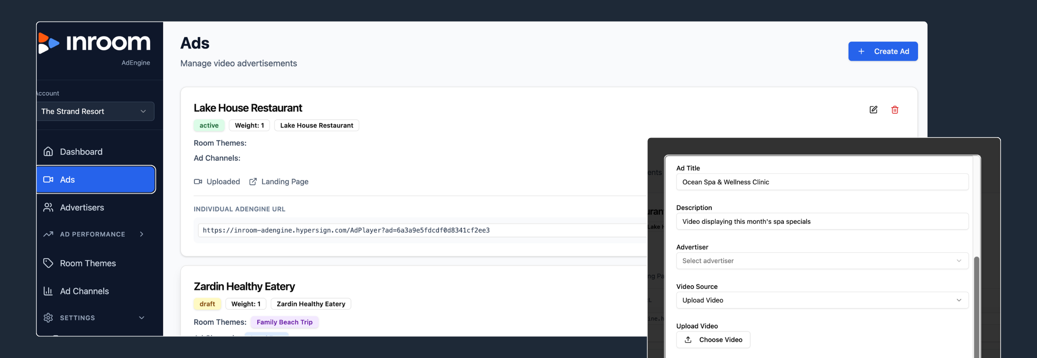
Task: Click the Uploaded video icon
Action: tap(198, 181)
